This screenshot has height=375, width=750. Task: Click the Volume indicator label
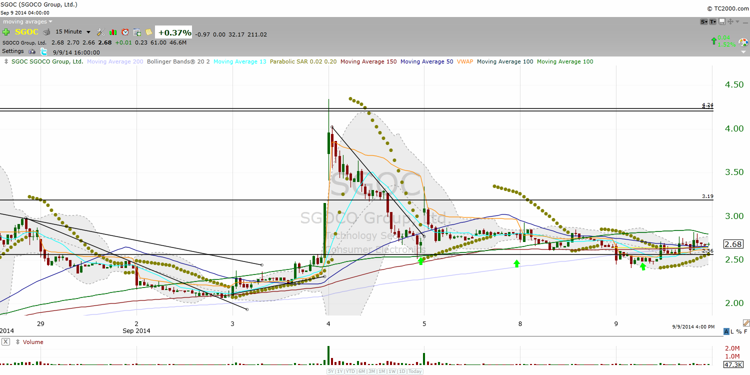tap(33, 342)
